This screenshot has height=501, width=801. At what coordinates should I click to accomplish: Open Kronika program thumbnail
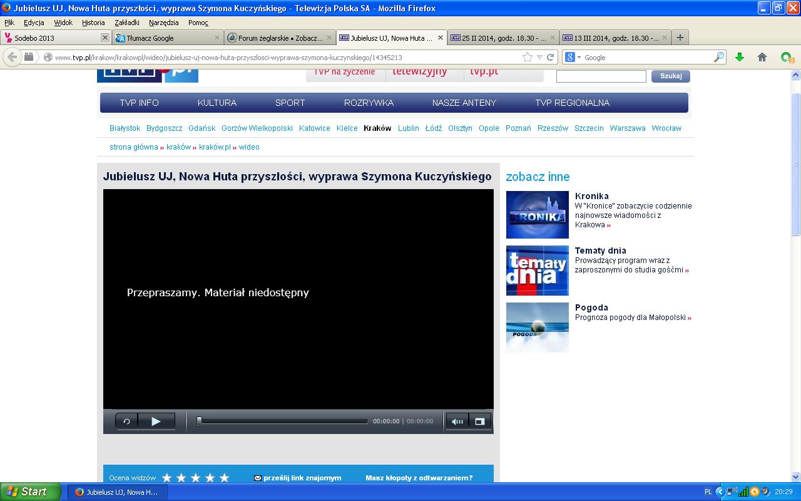(x=537, y=215)
